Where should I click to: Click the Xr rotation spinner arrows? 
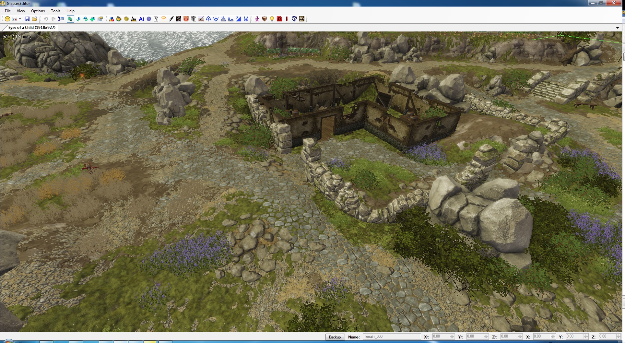tap(452, 337)
